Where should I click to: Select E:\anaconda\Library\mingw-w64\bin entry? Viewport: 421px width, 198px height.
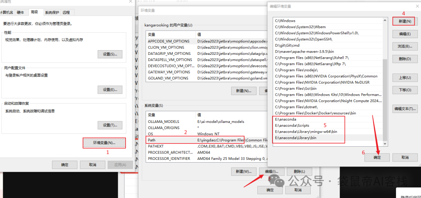pyautogui.click(x=327, y=131)
